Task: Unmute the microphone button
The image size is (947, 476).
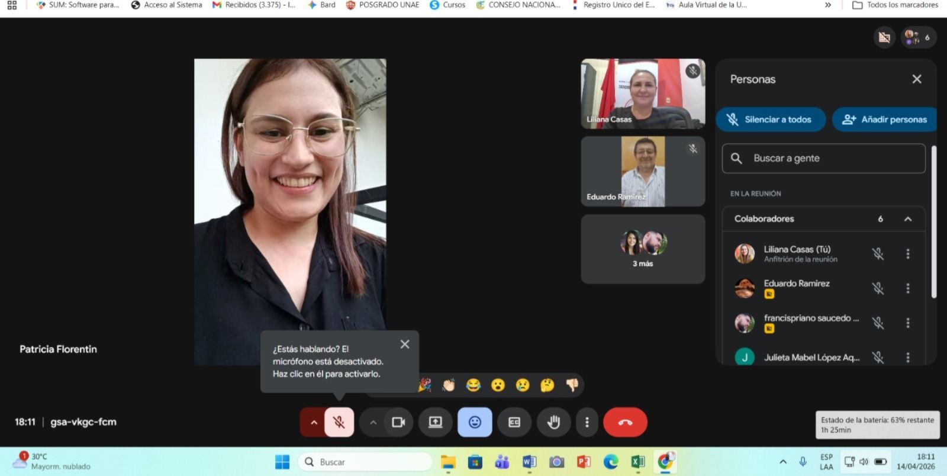Action: 339,422
